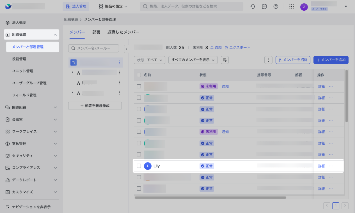Switch to the 部署 tab
The height and width of the screenshot is (213, 355).
[x=96, y=32]
